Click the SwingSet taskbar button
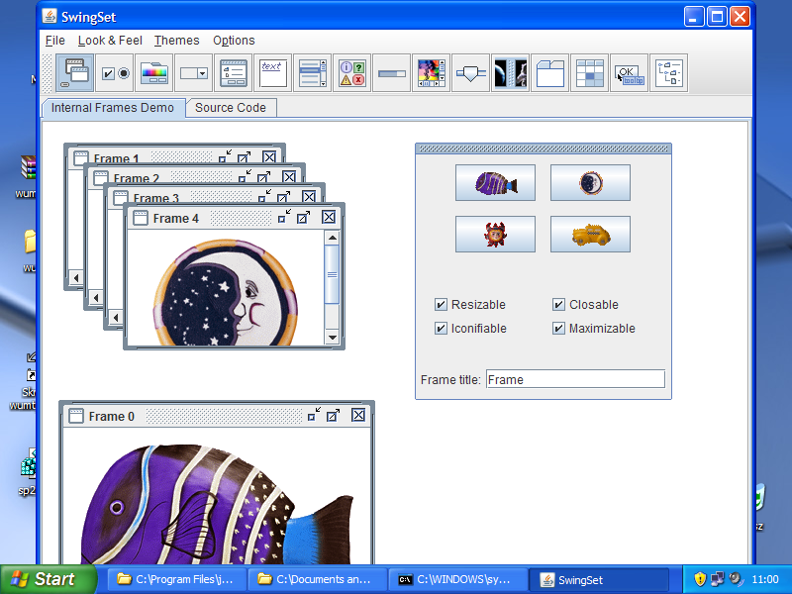This screenshot has height=594, width=792. pos(599,579)
